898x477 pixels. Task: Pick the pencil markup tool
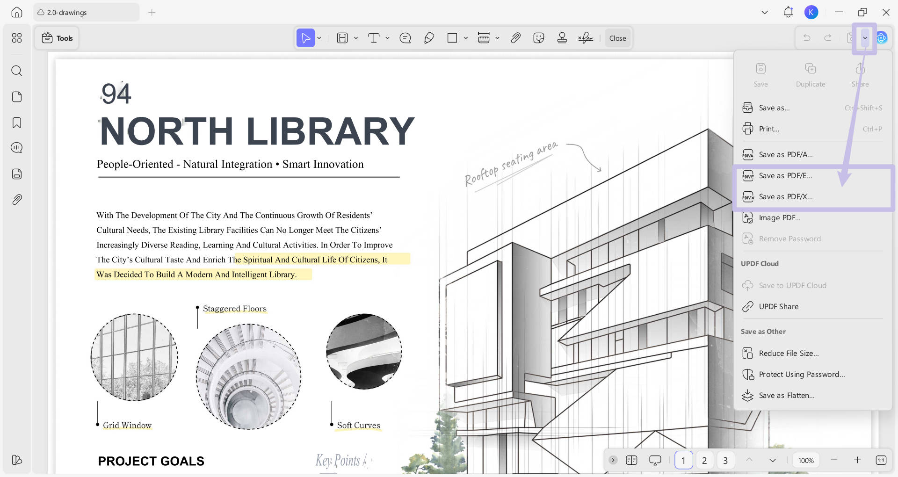pos(429,38)
